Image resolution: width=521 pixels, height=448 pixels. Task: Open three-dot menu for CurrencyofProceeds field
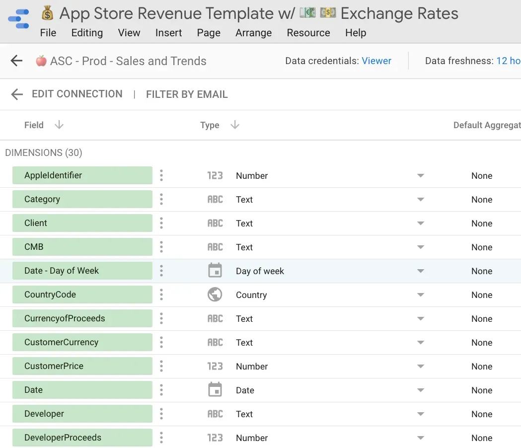click(161, 318)
